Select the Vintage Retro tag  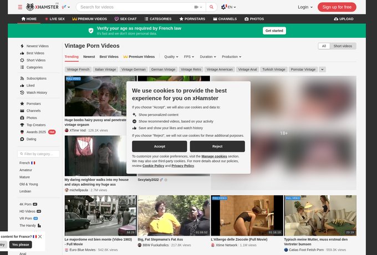[x=191, y=69]
